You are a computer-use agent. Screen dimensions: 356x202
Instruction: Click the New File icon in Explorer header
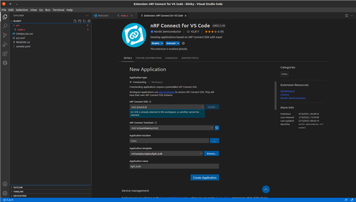[x=75, y=21]
